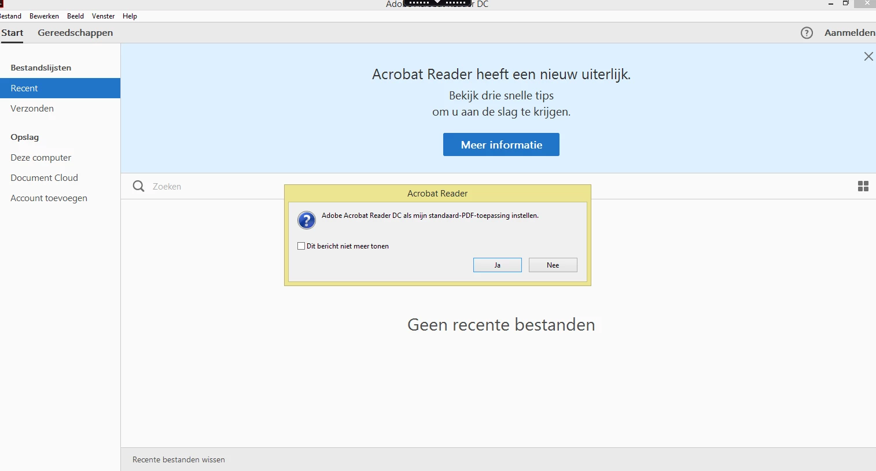Select Recent in the file lists

coord(60,88)
